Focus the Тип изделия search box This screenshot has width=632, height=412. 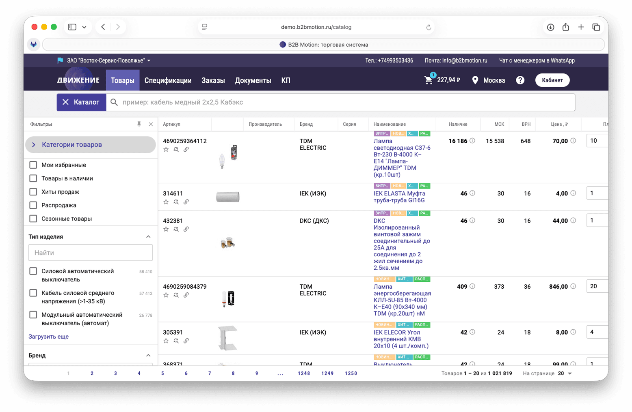[91, 253]
